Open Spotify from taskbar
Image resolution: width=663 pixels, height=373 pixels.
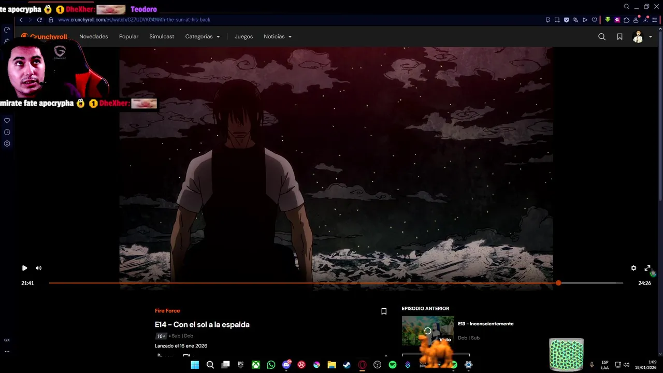[x=392, y=365]
